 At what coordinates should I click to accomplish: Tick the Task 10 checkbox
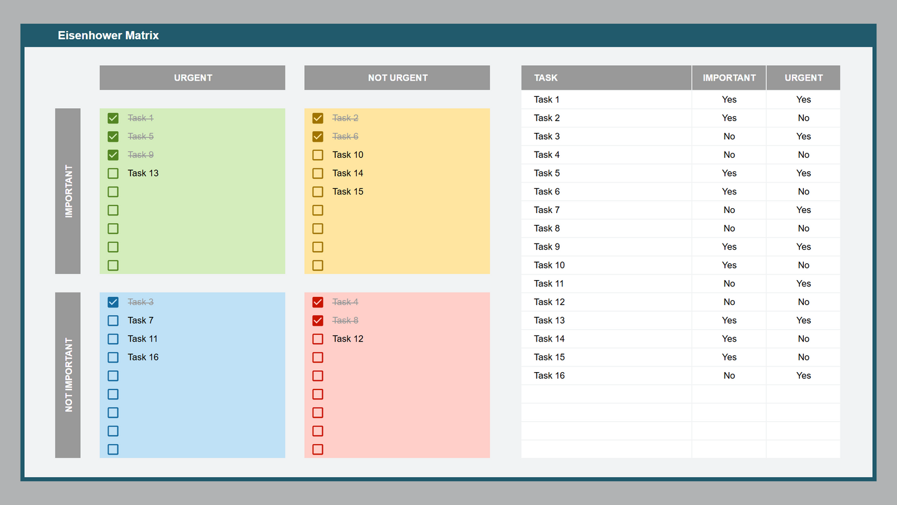click(x=318, y=155)
